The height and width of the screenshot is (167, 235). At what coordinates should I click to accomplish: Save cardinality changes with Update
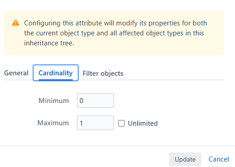tap(185, 159)
